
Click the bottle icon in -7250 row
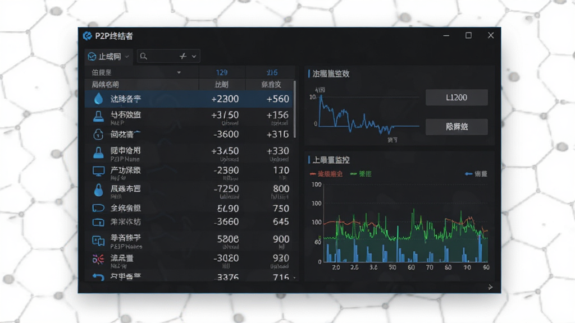98,190
